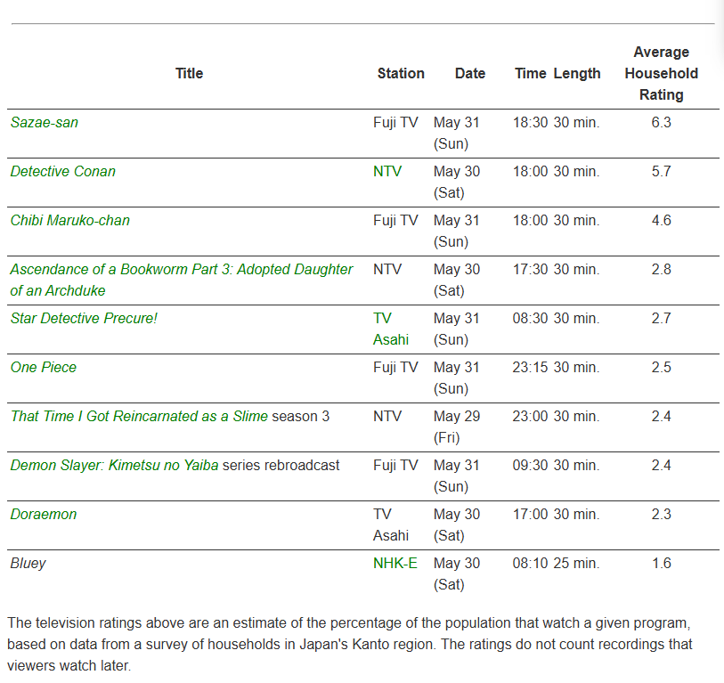
Task: Click Bluey's 1.6 rating
Action: pos(661,563)
